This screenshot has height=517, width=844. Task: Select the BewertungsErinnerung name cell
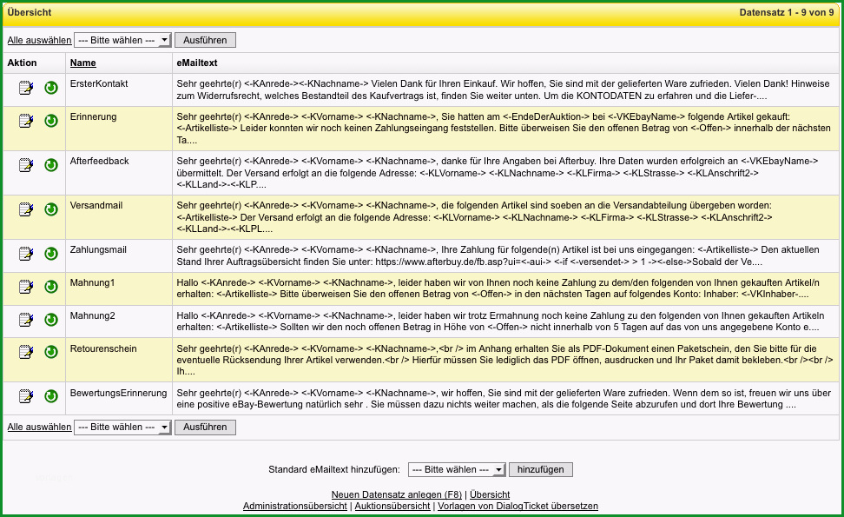[x=118, y=393]
